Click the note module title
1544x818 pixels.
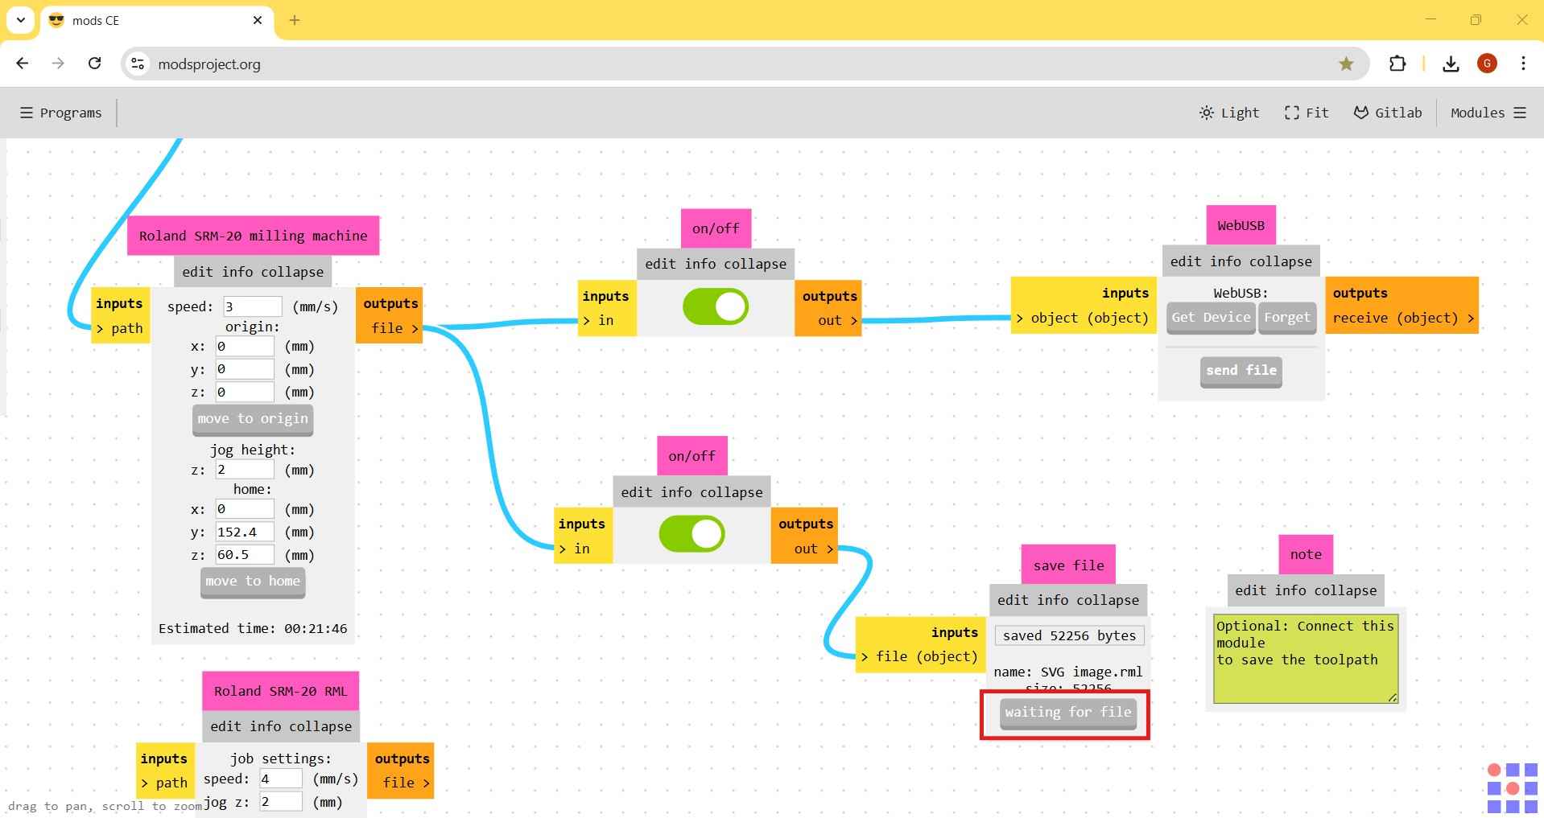pyautogui.click(x=1306, y=554)
